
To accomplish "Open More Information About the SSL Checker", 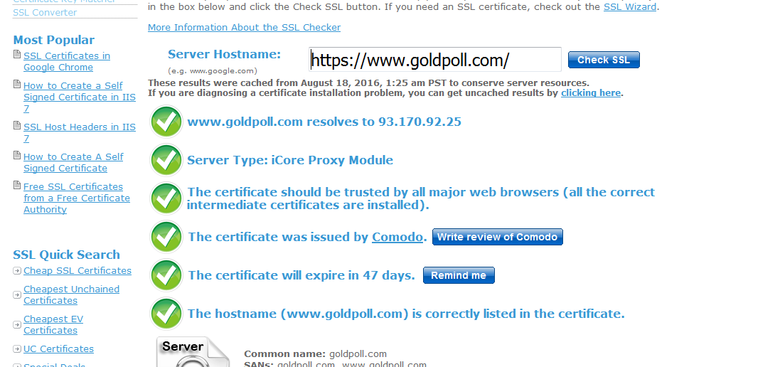I will (x=245, y=27).
